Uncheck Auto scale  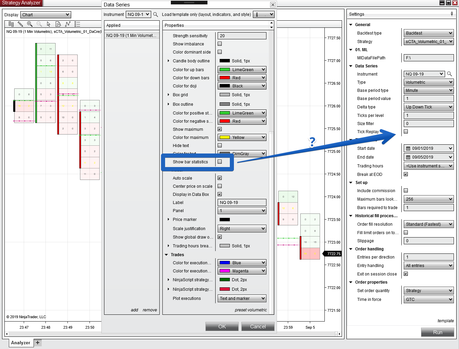220,178
